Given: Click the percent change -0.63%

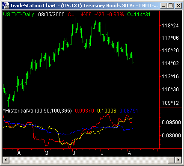Looking at the screenshot, I should [x=116, y=15].
